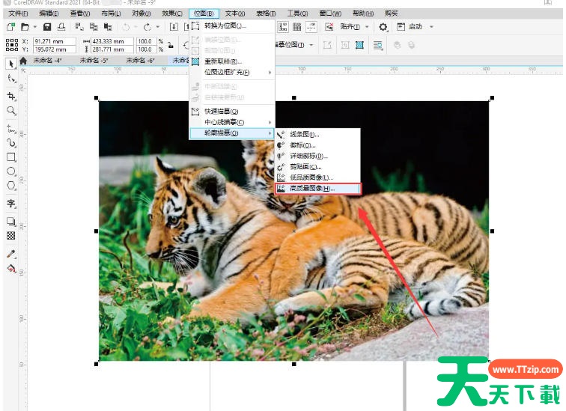Click 重新取样 in the bitmap menu
The image size is (566, 411).
tap(222, 61)
